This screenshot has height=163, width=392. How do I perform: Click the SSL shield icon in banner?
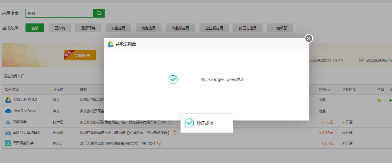(361, 60)
